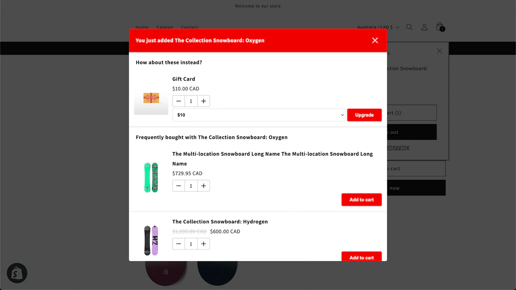This screenshot has height=290, width=516.
Task: Increase Multi-location Snowboard quantity
Action: [204, 186]
